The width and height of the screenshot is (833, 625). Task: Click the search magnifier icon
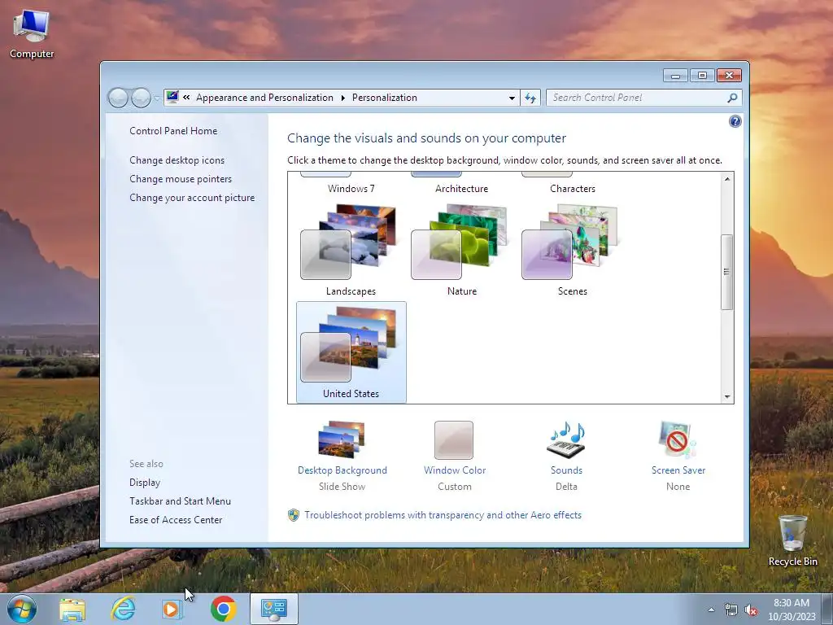[x=732, y=98]
